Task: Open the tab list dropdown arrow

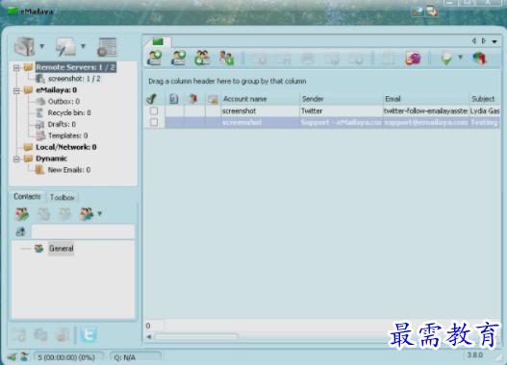Action: [x=494, y=41]
